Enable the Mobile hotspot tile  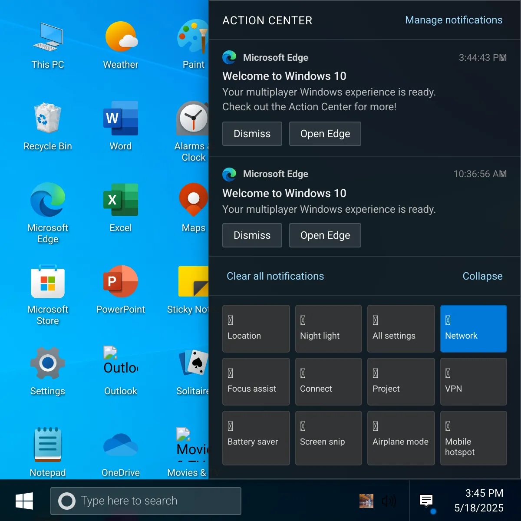(x=474, y=438)
